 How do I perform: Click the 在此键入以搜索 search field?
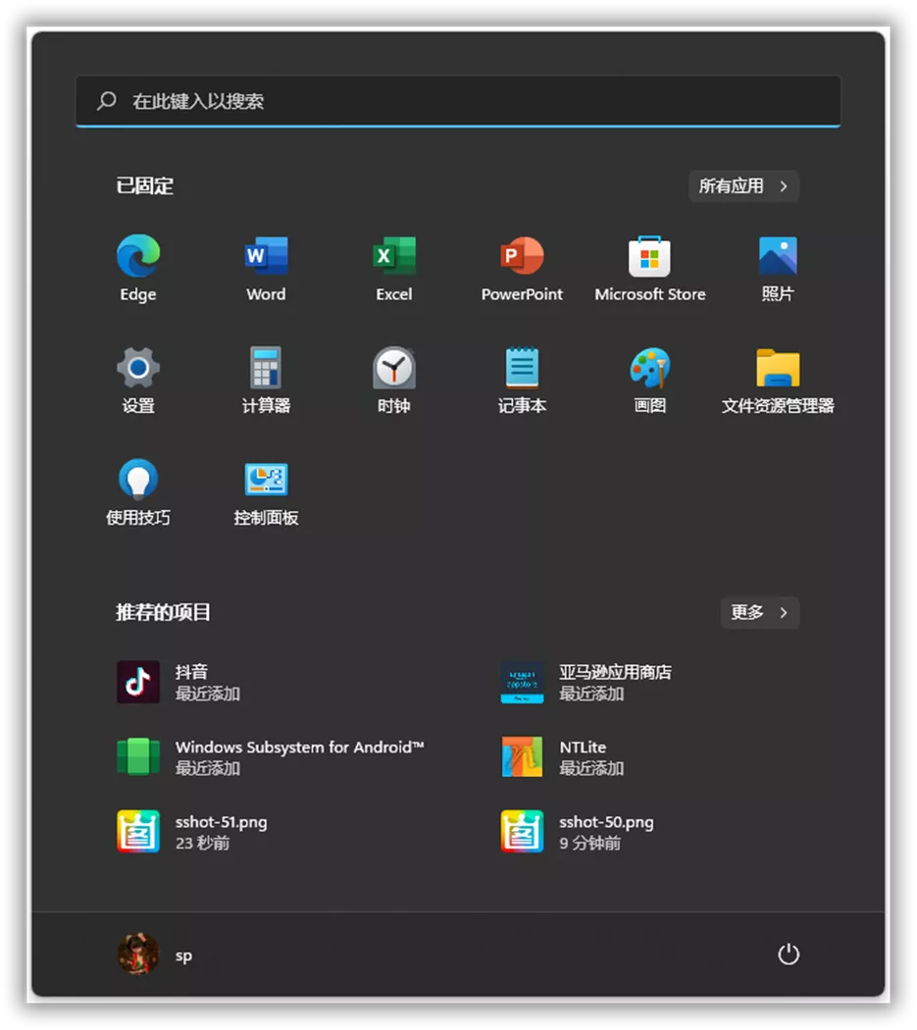coord(459,100)
